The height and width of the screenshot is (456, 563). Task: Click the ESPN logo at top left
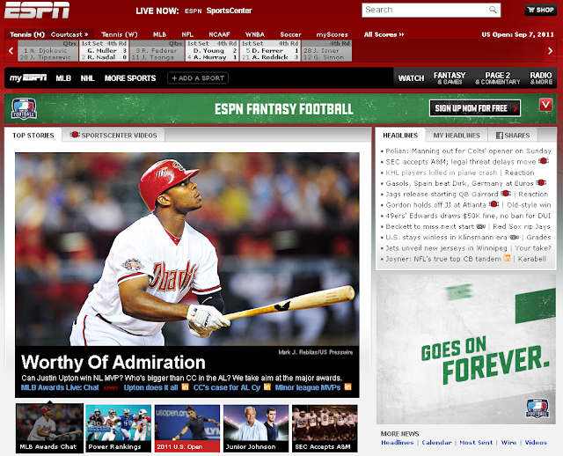pyautogui.click(x=37, y=10)
